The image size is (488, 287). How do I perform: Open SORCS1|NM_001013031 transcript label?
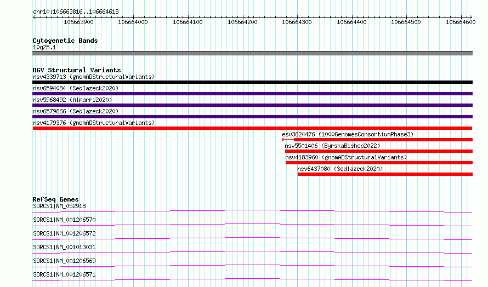tap(64, 247)
